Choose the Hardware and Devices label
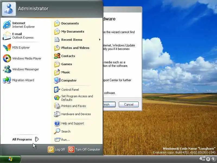Screen dimensions: 217x163 click(x=76, y=114)
